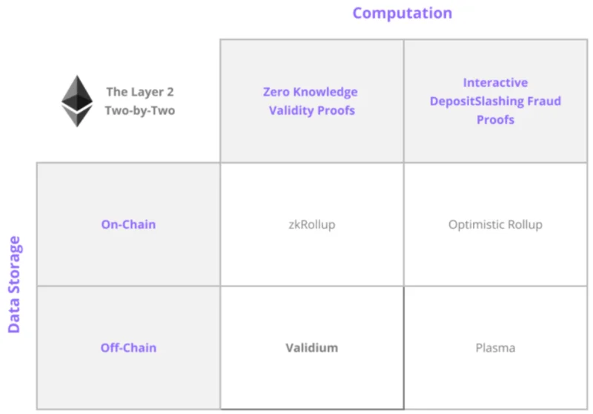
Task: Click the 'Validity Proofs' header line
Action: click(311, 110)
